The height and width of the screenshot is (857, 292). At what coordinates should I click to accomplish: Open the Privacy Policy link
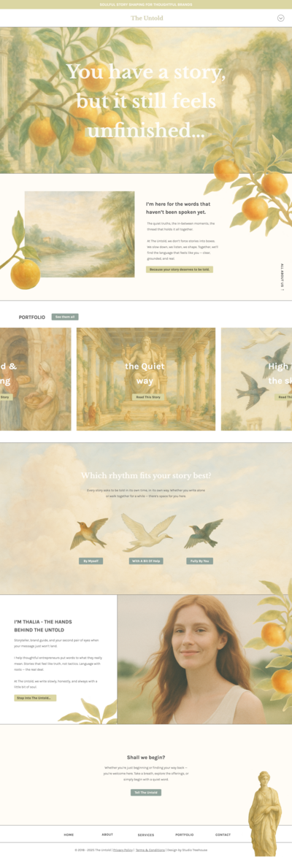(x=123, y=850)
